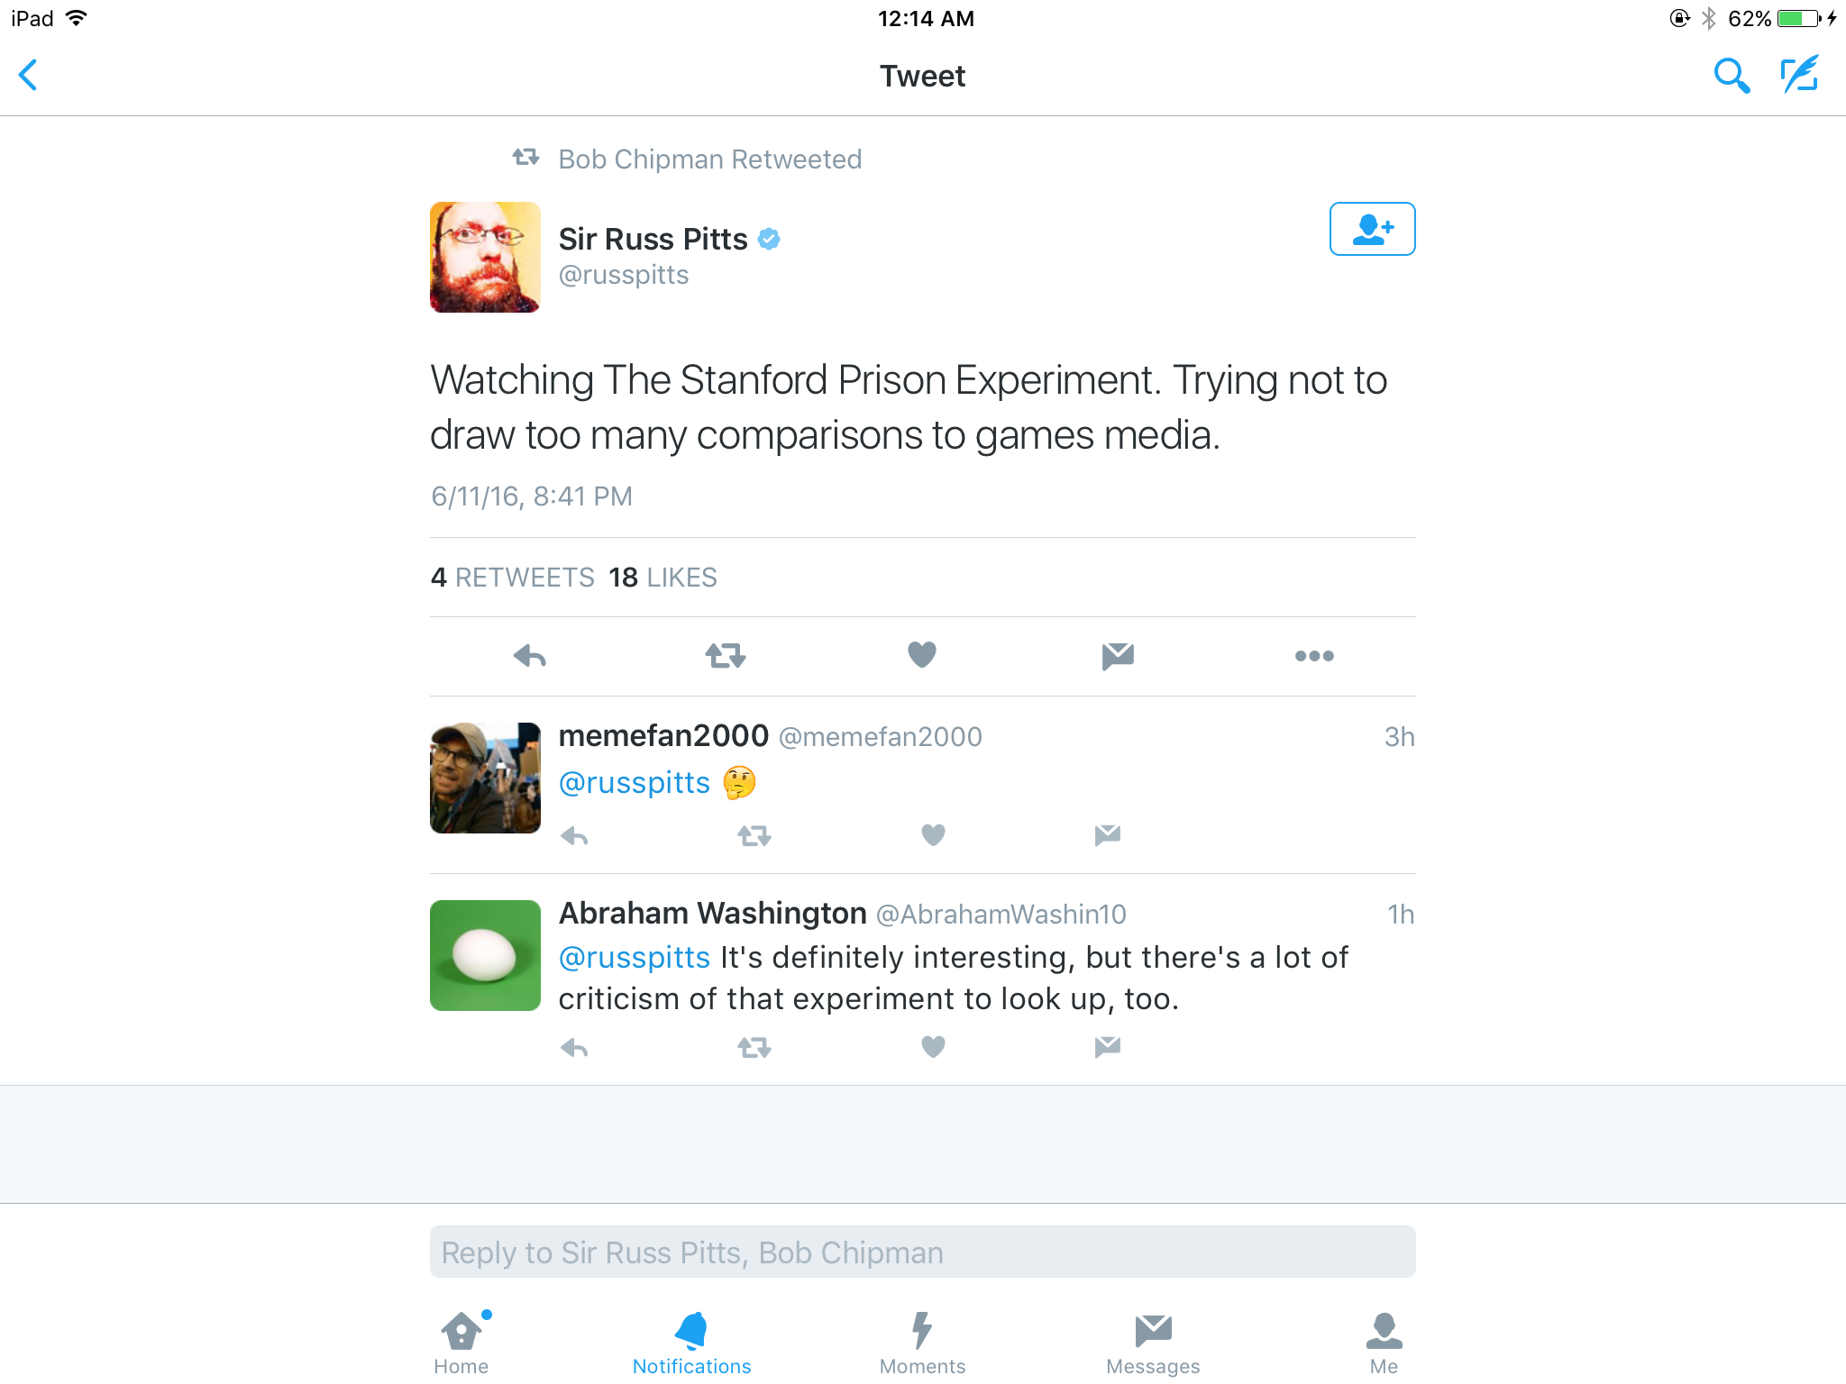Open Sir Russ Pitts profile picture
1846x1384 pixels.
pos(485,257)
